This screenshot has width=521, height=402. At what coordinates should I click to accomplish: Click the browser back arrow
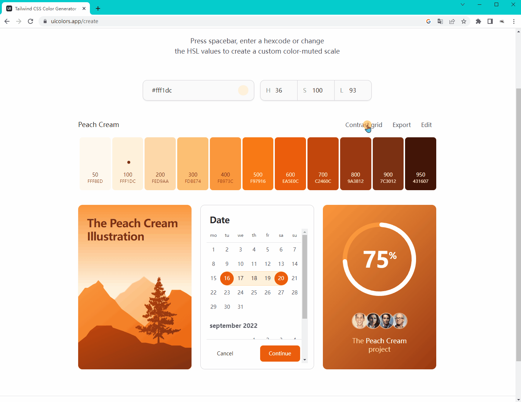[7, 21]
